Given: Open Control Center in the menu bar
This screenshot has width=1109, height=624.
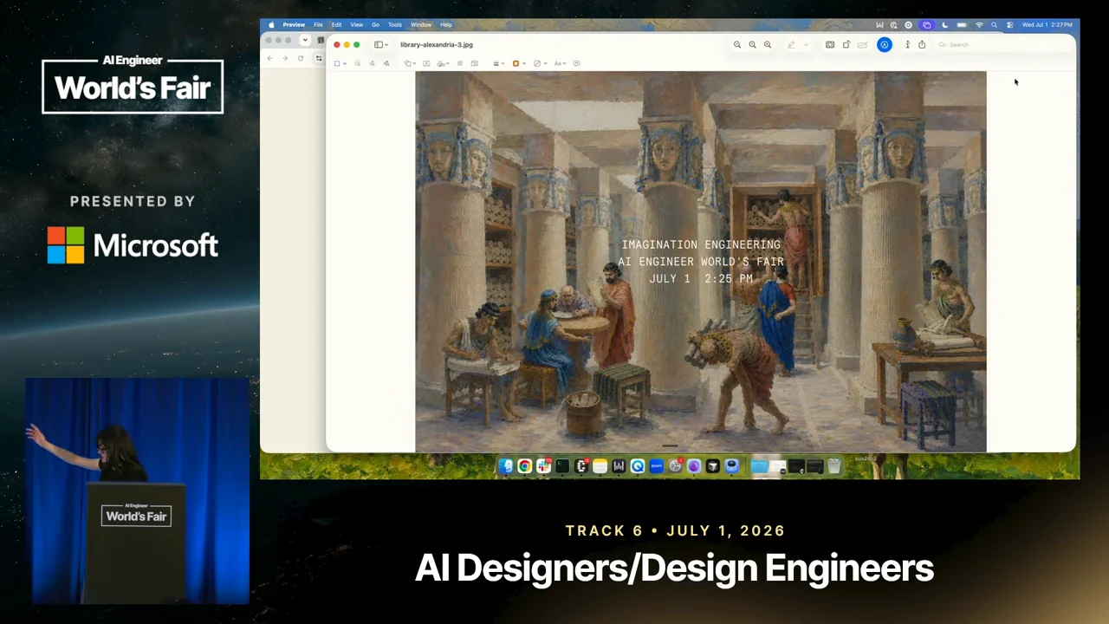Looking at the screenshot, I should click(1009, 24).
